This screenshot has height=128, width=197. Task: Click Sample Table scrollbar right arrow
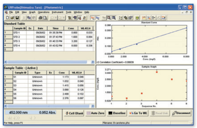tap(93, 106)
